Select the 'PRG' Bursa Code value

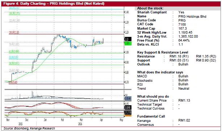click(x=182, y=21)
